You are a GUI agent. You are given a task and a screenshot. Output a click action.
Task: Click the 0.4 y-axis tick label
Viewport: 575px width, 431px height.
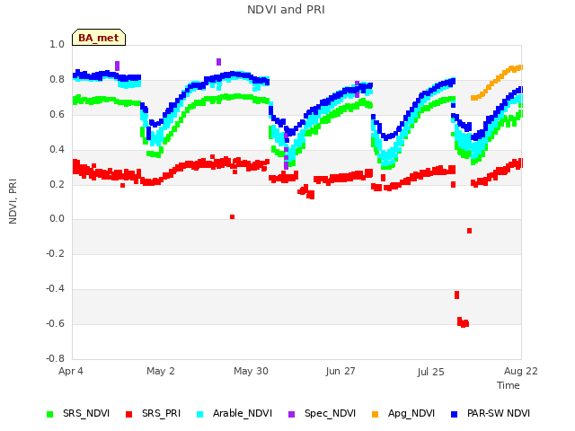[x=57, y=149]
